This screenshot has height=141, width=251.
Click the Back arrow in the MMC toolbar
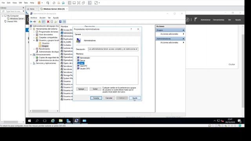[x=31, y=22]
